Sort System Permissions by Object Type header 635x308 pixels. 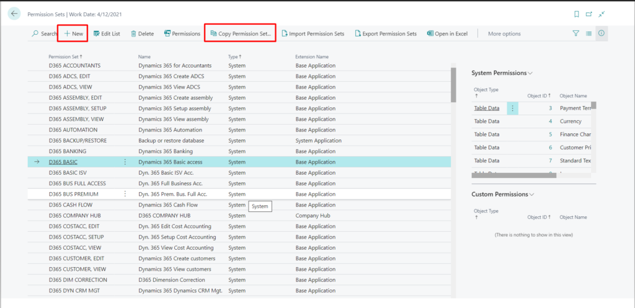point(486,93)
